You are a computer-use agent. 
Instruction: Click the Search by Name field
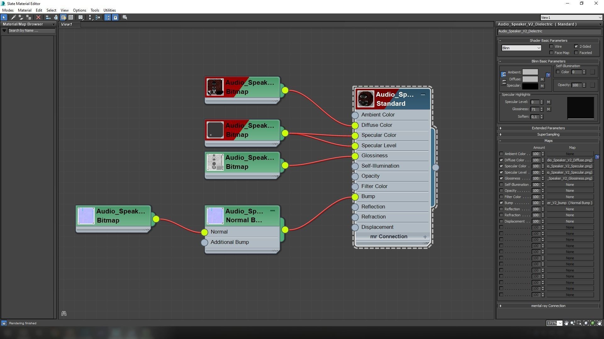pyautogui.click(x=31, y=31)
